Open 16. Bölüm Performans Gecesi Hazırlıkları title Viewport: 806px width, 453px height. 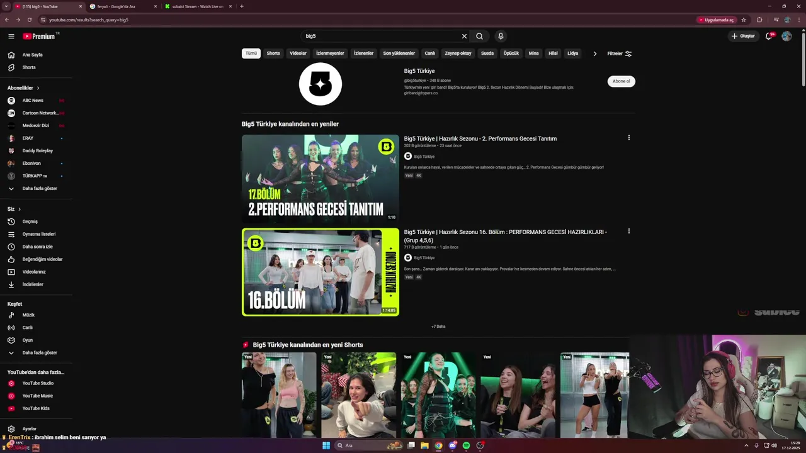point(506,236)
